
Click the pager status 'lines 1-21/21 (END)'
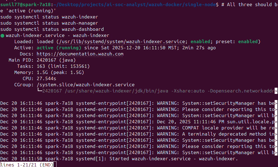[27, 165]
